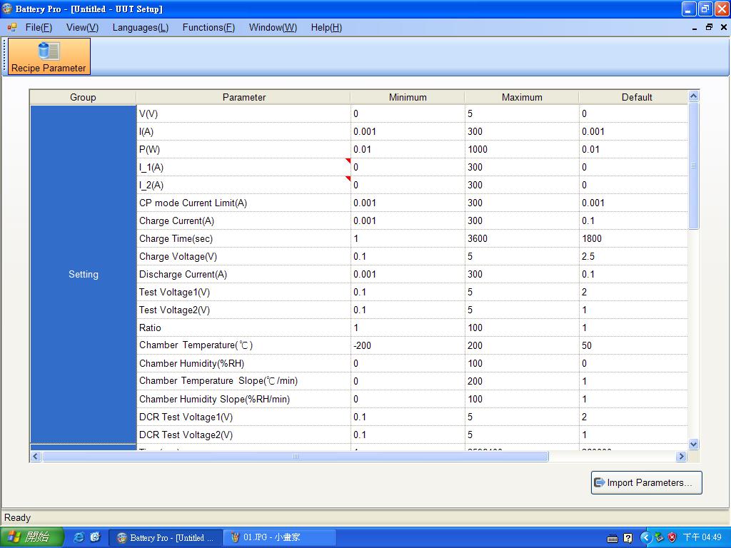This screenshot has height=548, width=731.
Task: Select the P(W) parameter cell
Action: [x=243, y=150]
